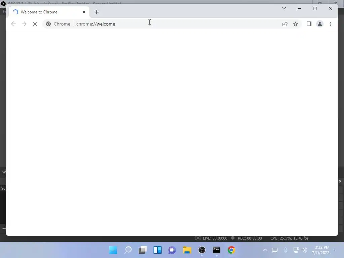Open File Explorer from taskbar

(187, 250)
